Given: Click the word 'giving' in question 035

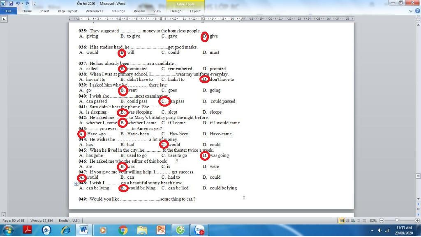Looking at the screenshot, I should [x=92, y=36].
